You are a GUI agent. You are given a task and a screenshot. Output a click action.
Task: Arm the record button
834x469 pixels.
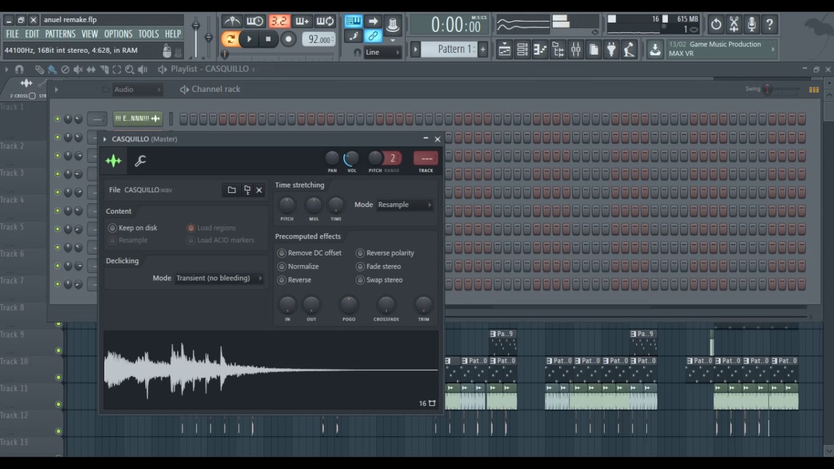click(x=288, y=39)
